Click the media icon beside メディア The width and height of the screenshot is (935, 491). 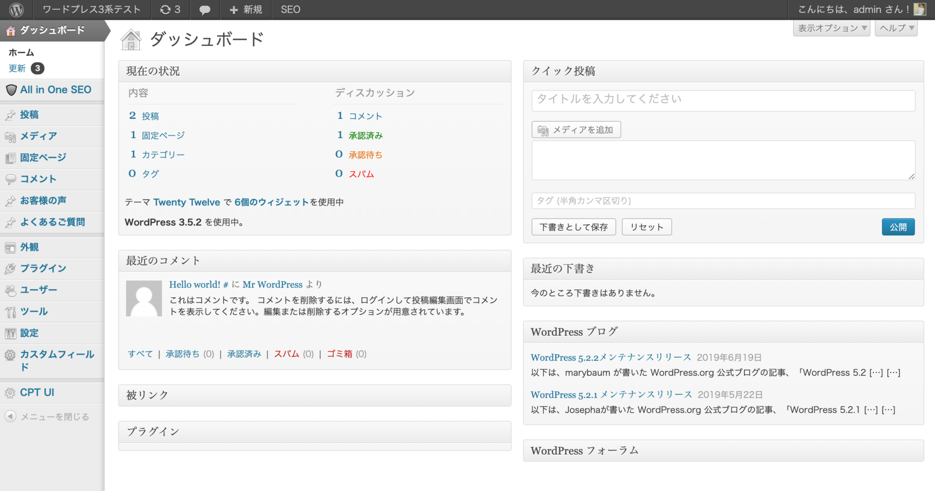10,137
